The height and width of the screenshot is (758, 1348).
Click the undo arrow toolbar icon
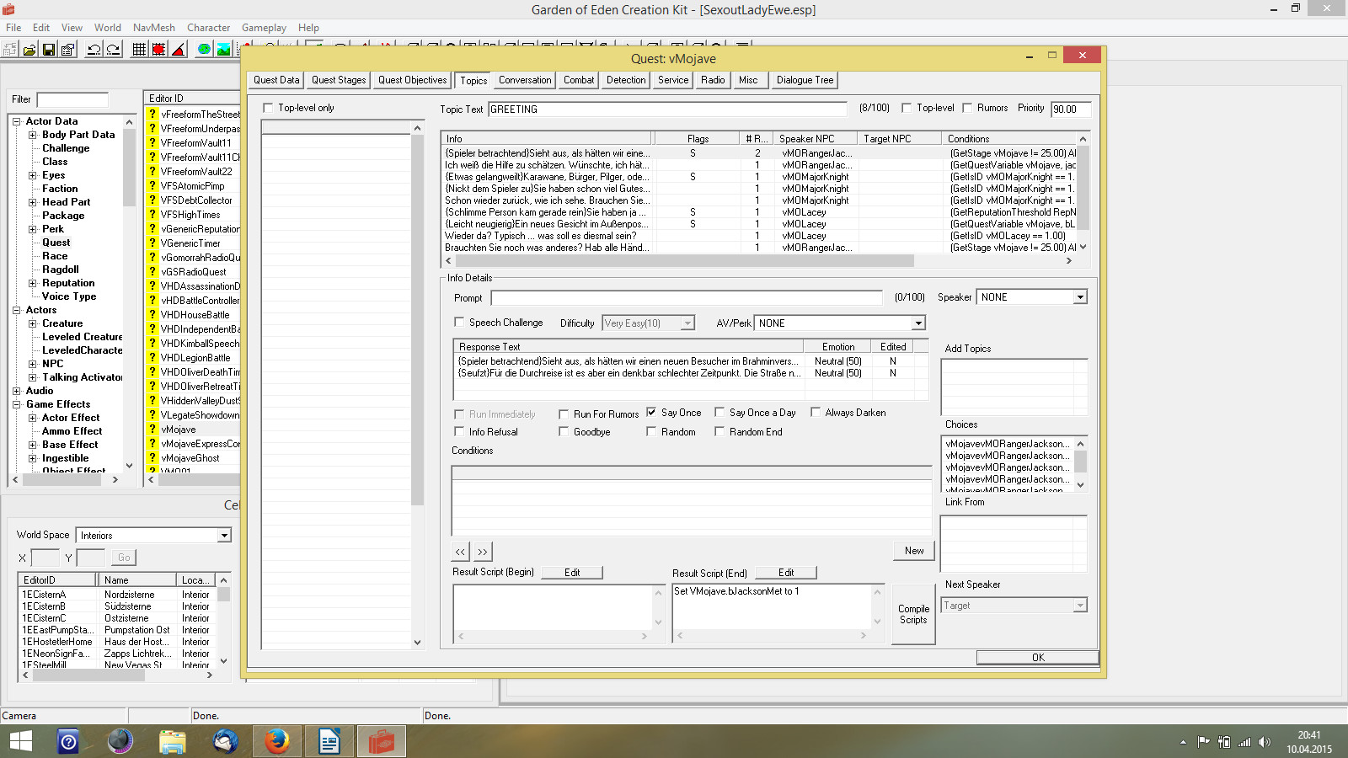tap(94, 50)
